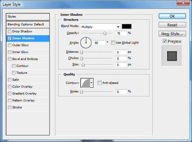Viewport: 192px width, 142px height.
Task: Select the Gradient Overlay style row
Action: 28,93
